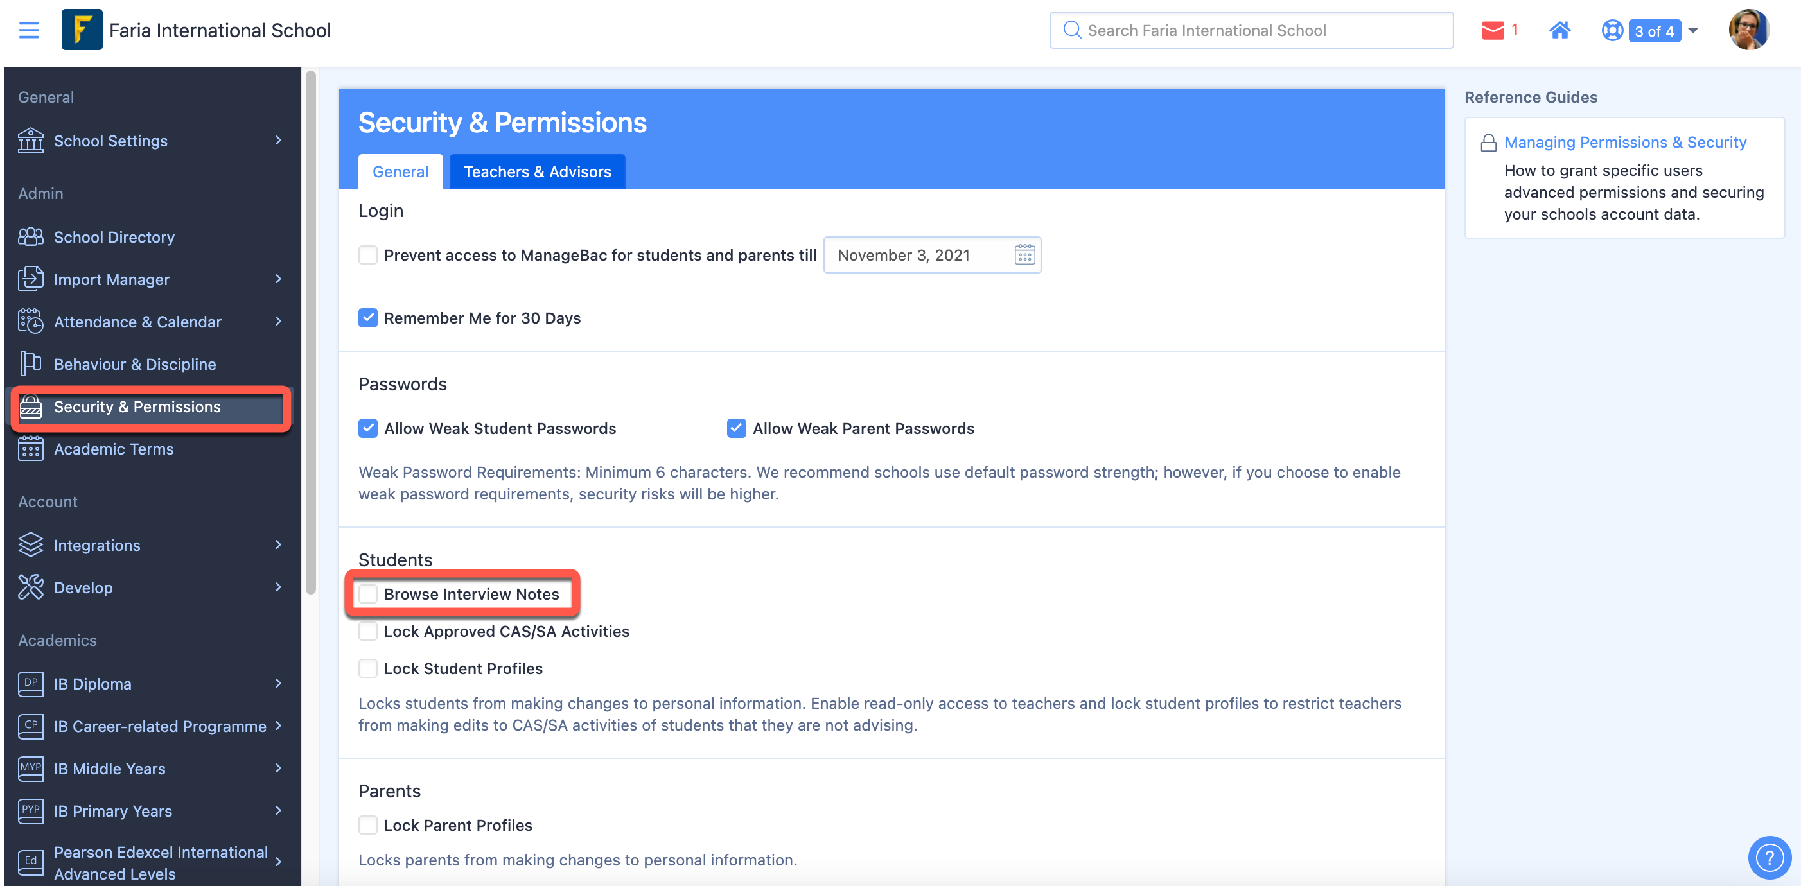The image size is (1801, 886).
Task: Open the user profile avatar
Action: [1748, 30]
